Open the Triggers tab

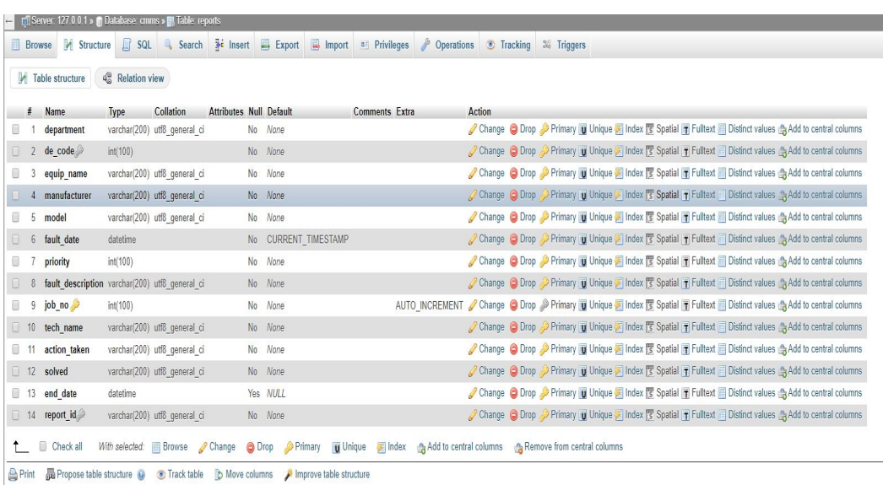(564, 45)
